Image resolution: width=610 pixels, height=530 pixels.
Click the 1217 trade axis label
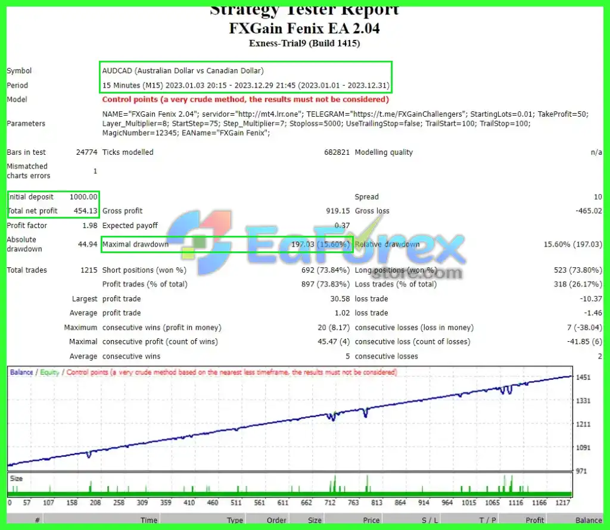562,503
